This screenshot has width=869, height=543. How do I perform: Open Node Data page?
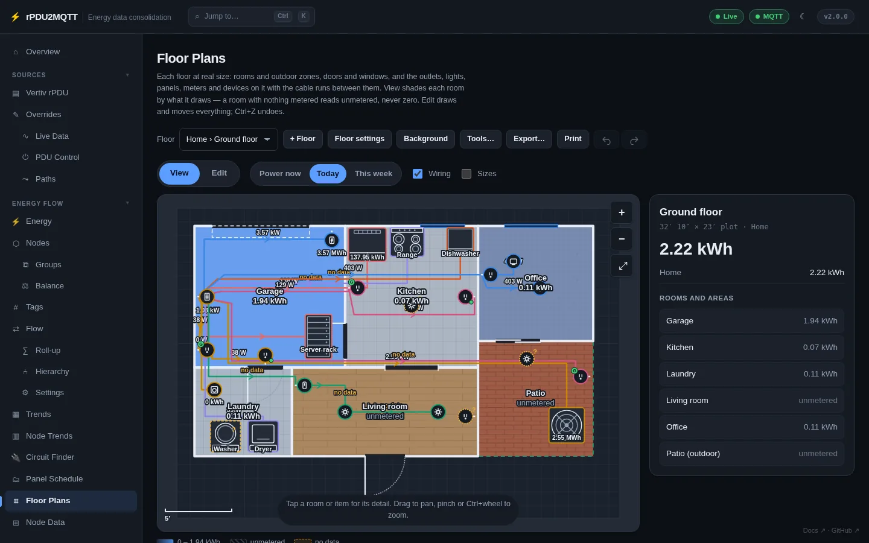pos(71,522)
